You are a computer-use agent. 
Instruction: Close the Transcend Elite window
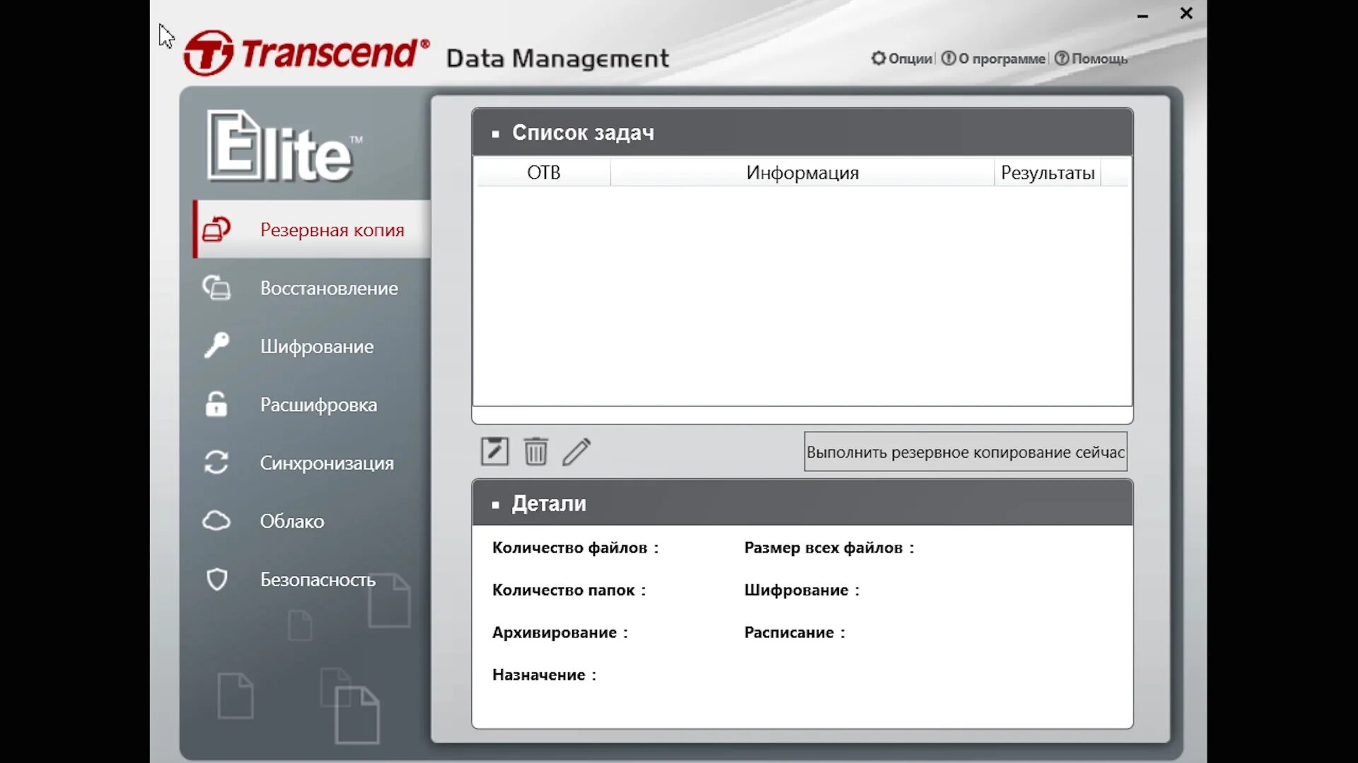(x=1187, y=13)
